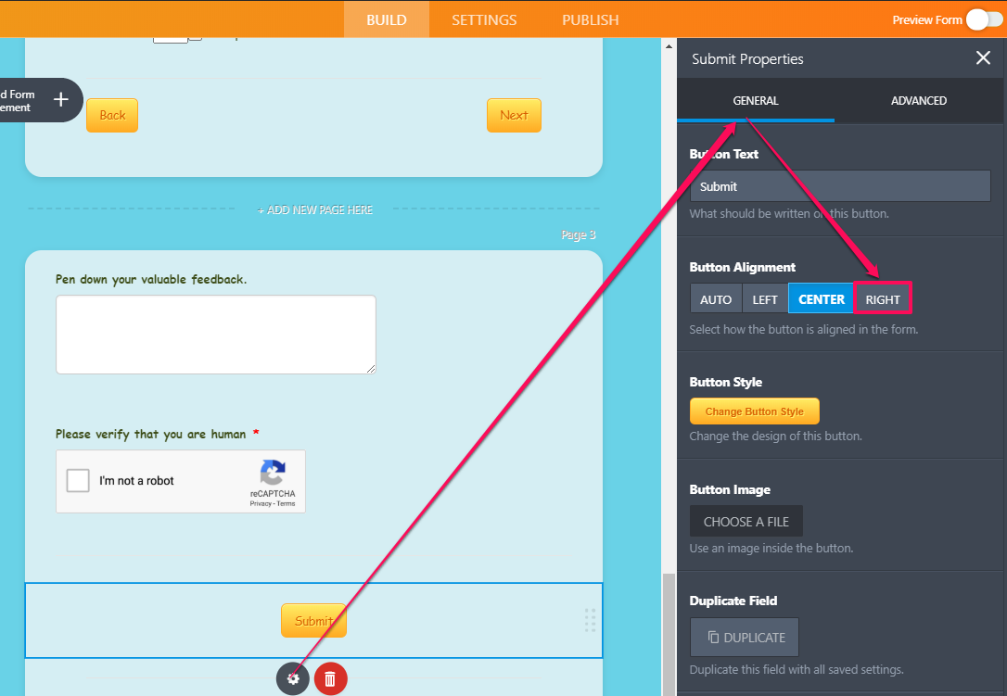Delete the Submit field with trash icon
This screenshot has width=1007, height=696.
tap(330, 678)
